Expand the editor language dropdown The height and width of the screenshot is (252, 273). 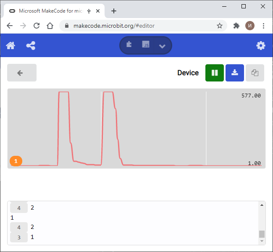point(162,46)
